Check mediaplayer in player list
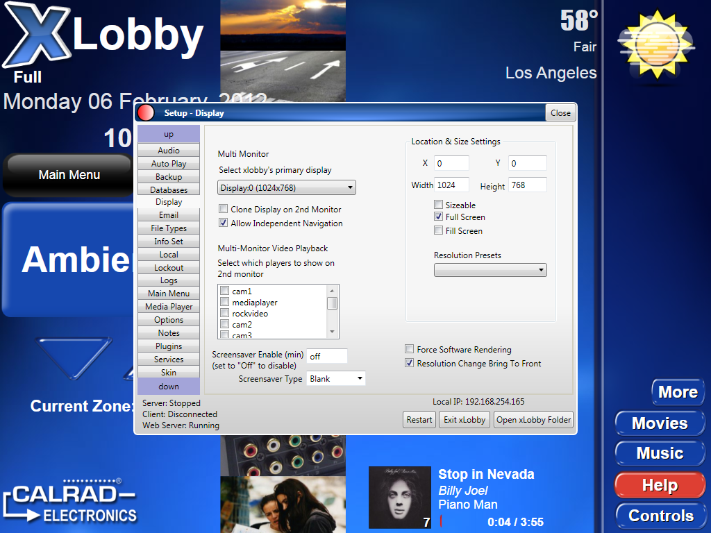The width and height of the screenshot is (711, 533). point(224,302)
